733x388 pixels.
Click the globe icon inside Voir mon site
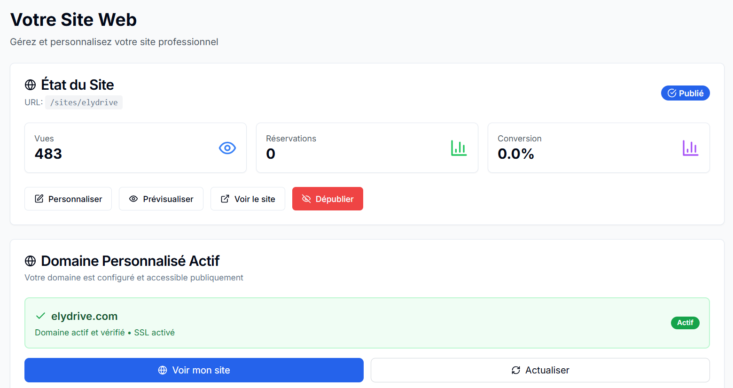pyautogui.click(x=164, y=370)
